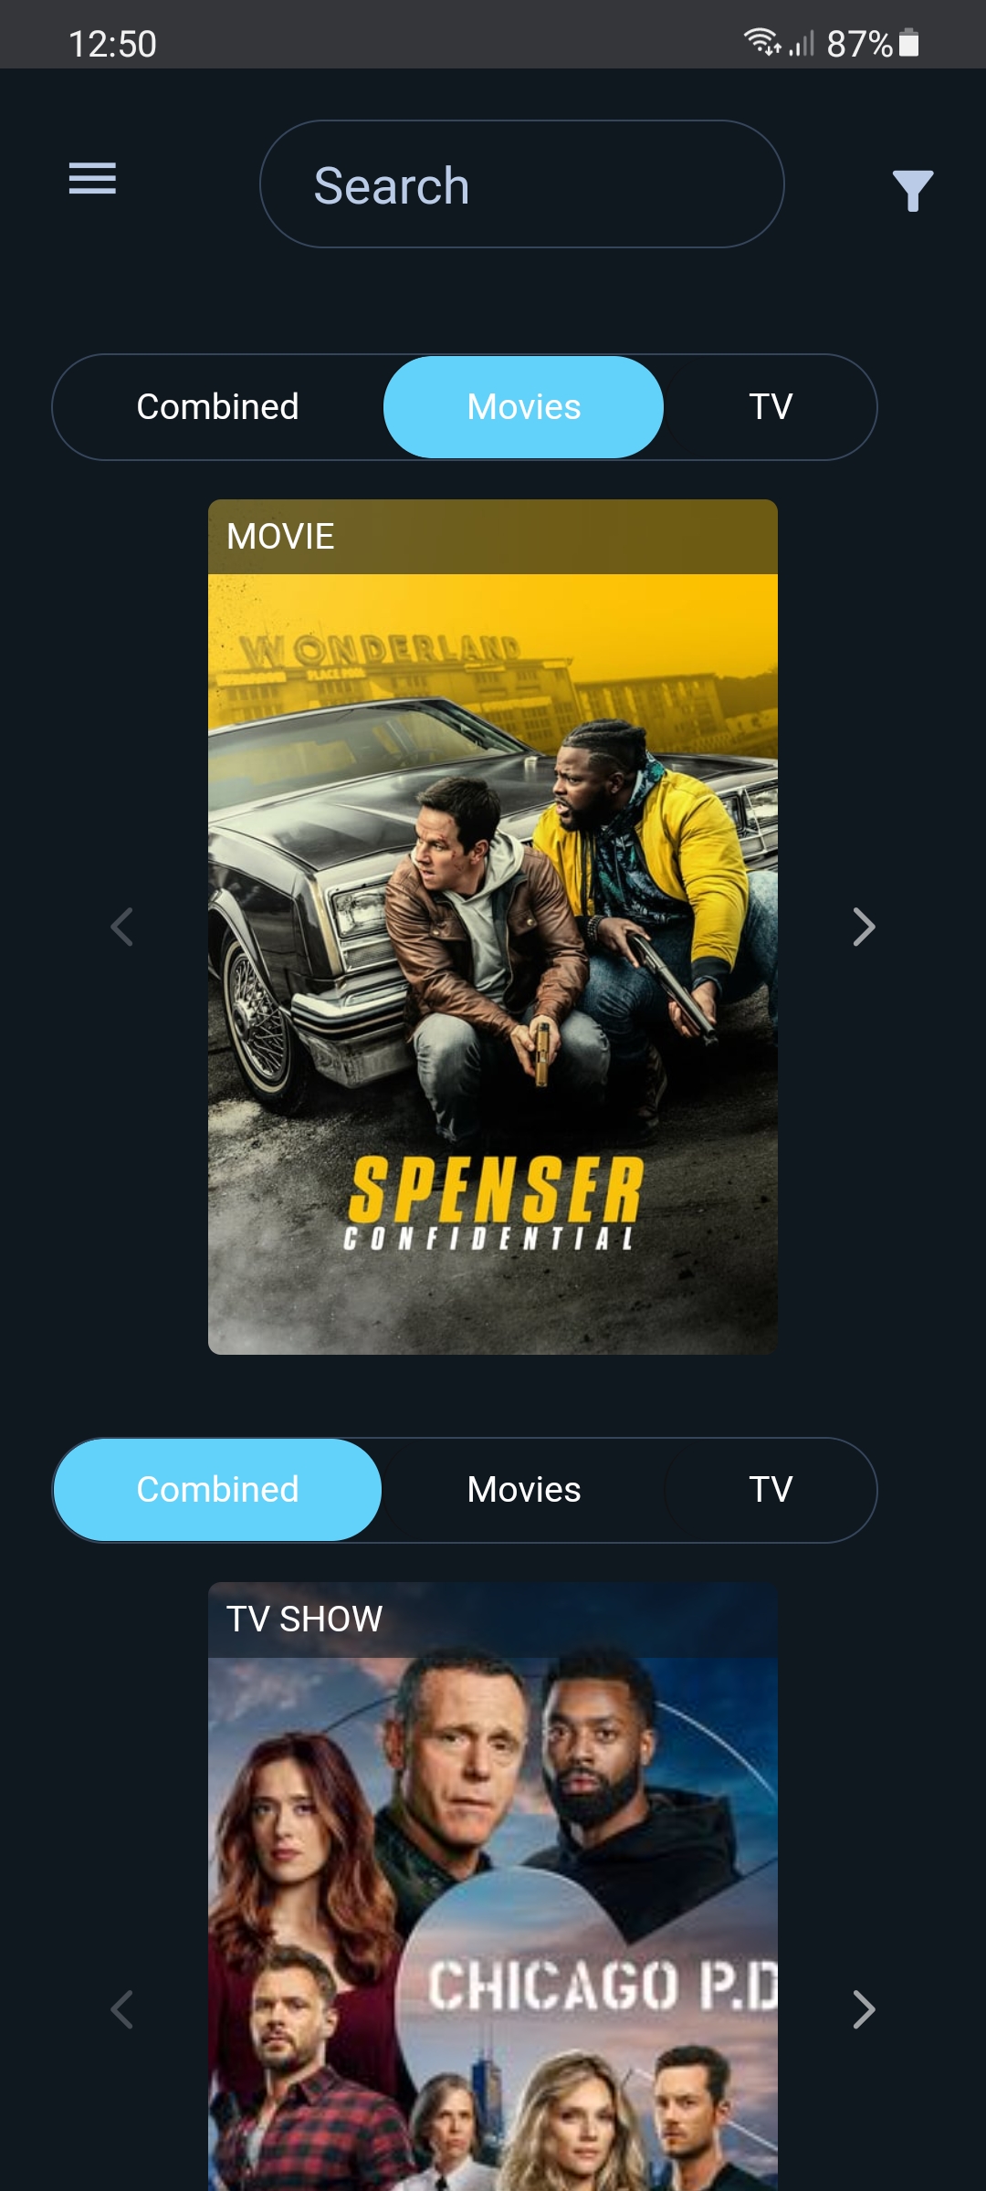Tap the Wi-Fi status icon
This screenshot has height=2191, width=986.
click(x=761, y=42)
